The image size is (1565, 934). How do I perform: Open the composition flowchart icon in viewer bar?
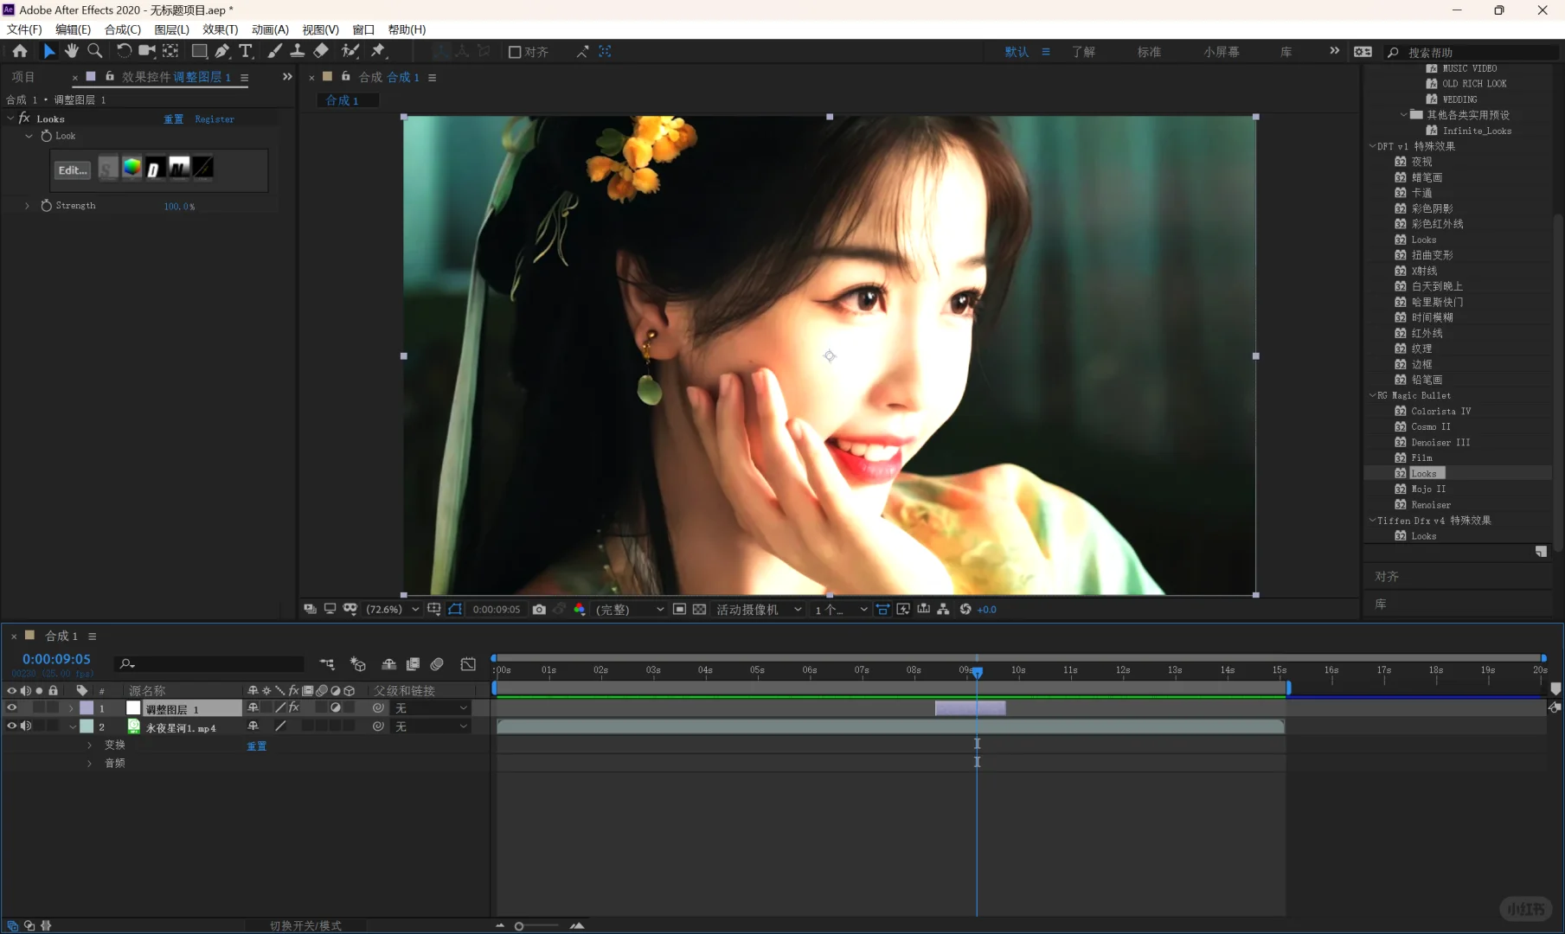pos(943,610)
